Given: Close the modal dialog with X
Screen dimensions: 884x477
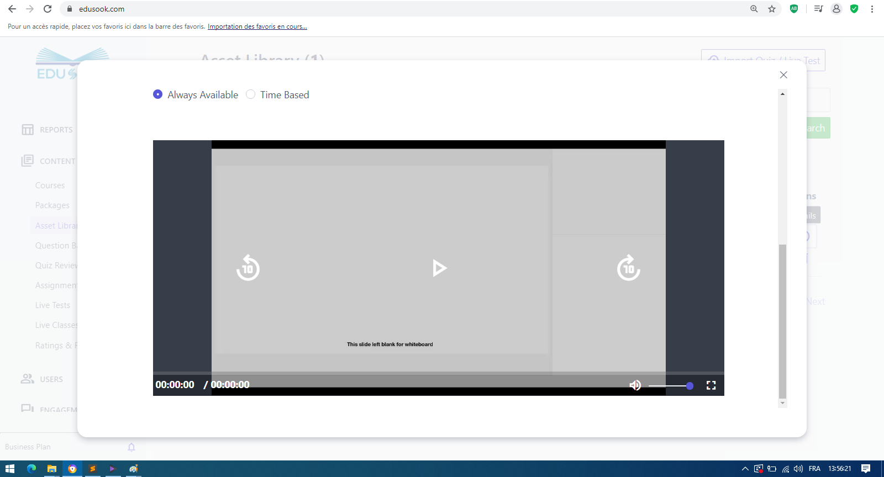Looking at the screenshot, I should click(x=783, y=75).
